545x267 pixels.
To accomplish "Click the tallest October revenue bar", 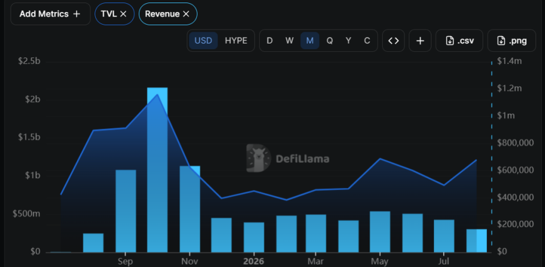I will (158, 170).
